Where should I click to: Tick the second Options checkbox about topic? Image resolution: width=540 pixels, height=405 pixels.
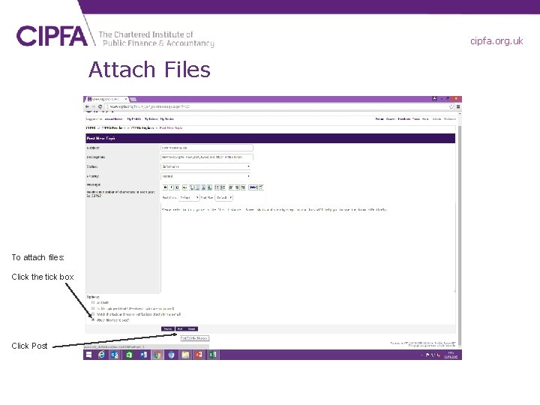93,308
